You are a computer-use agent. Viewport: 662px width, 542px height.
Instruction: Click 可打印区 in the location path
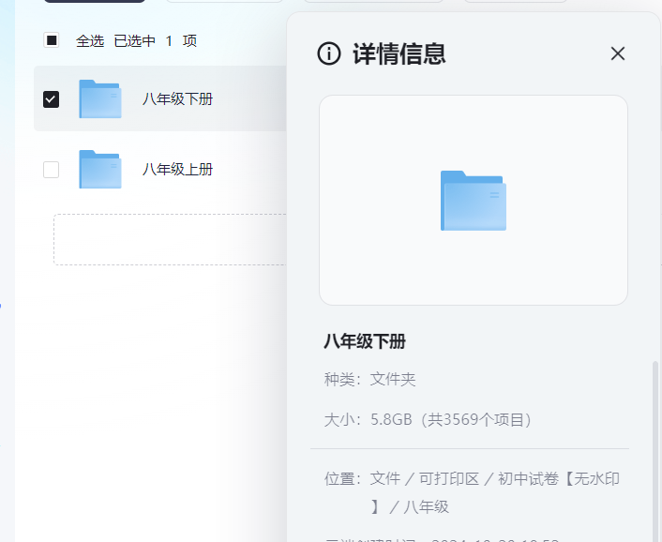pos(448,479)
